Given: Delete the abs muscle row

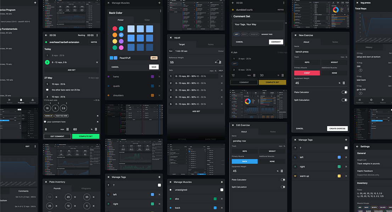Looking at the screenshot, I should point(222,199).
